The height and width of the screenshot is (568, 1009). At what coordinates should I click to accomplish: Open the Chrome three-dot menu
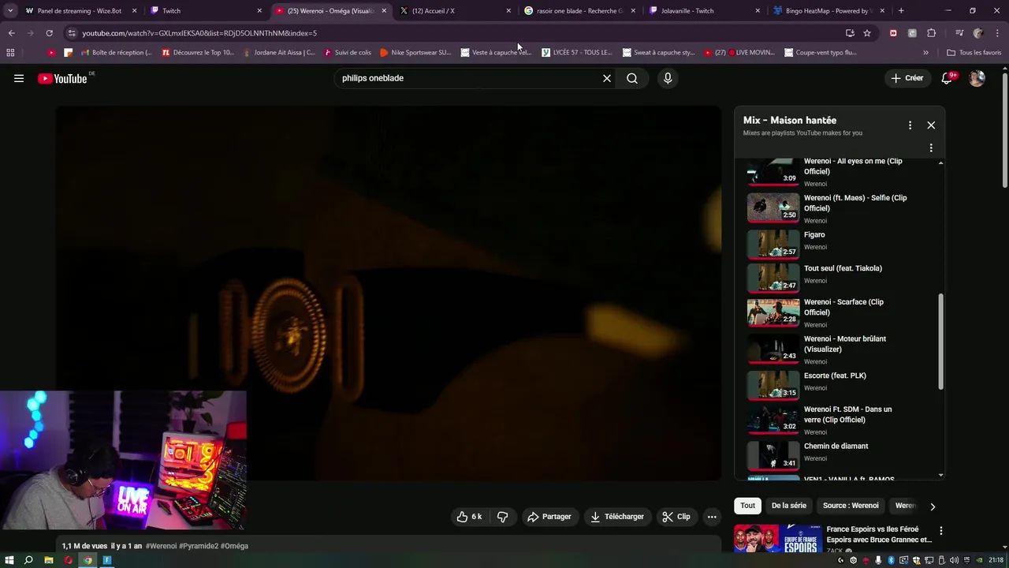click(996, 33)
